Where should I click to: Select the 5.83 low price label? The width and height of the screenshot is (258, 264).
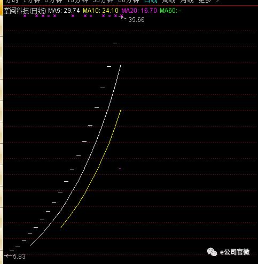pyautogui.click(x=19, y=257)
